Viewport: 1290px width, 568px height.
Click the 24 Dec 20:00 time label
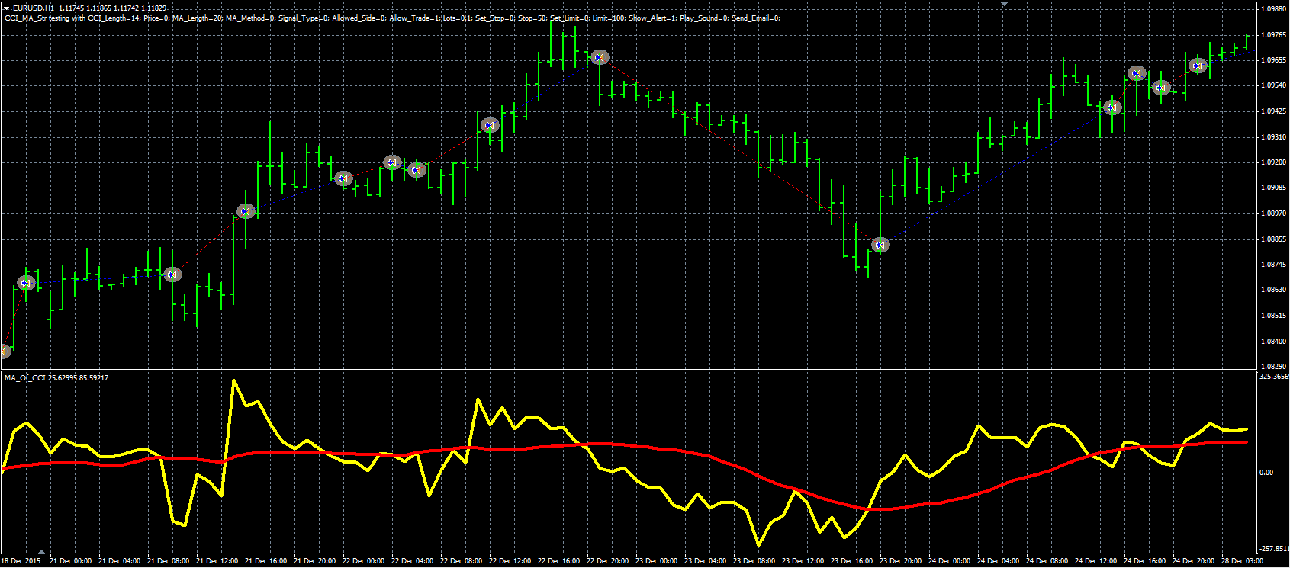point(1193,561)
